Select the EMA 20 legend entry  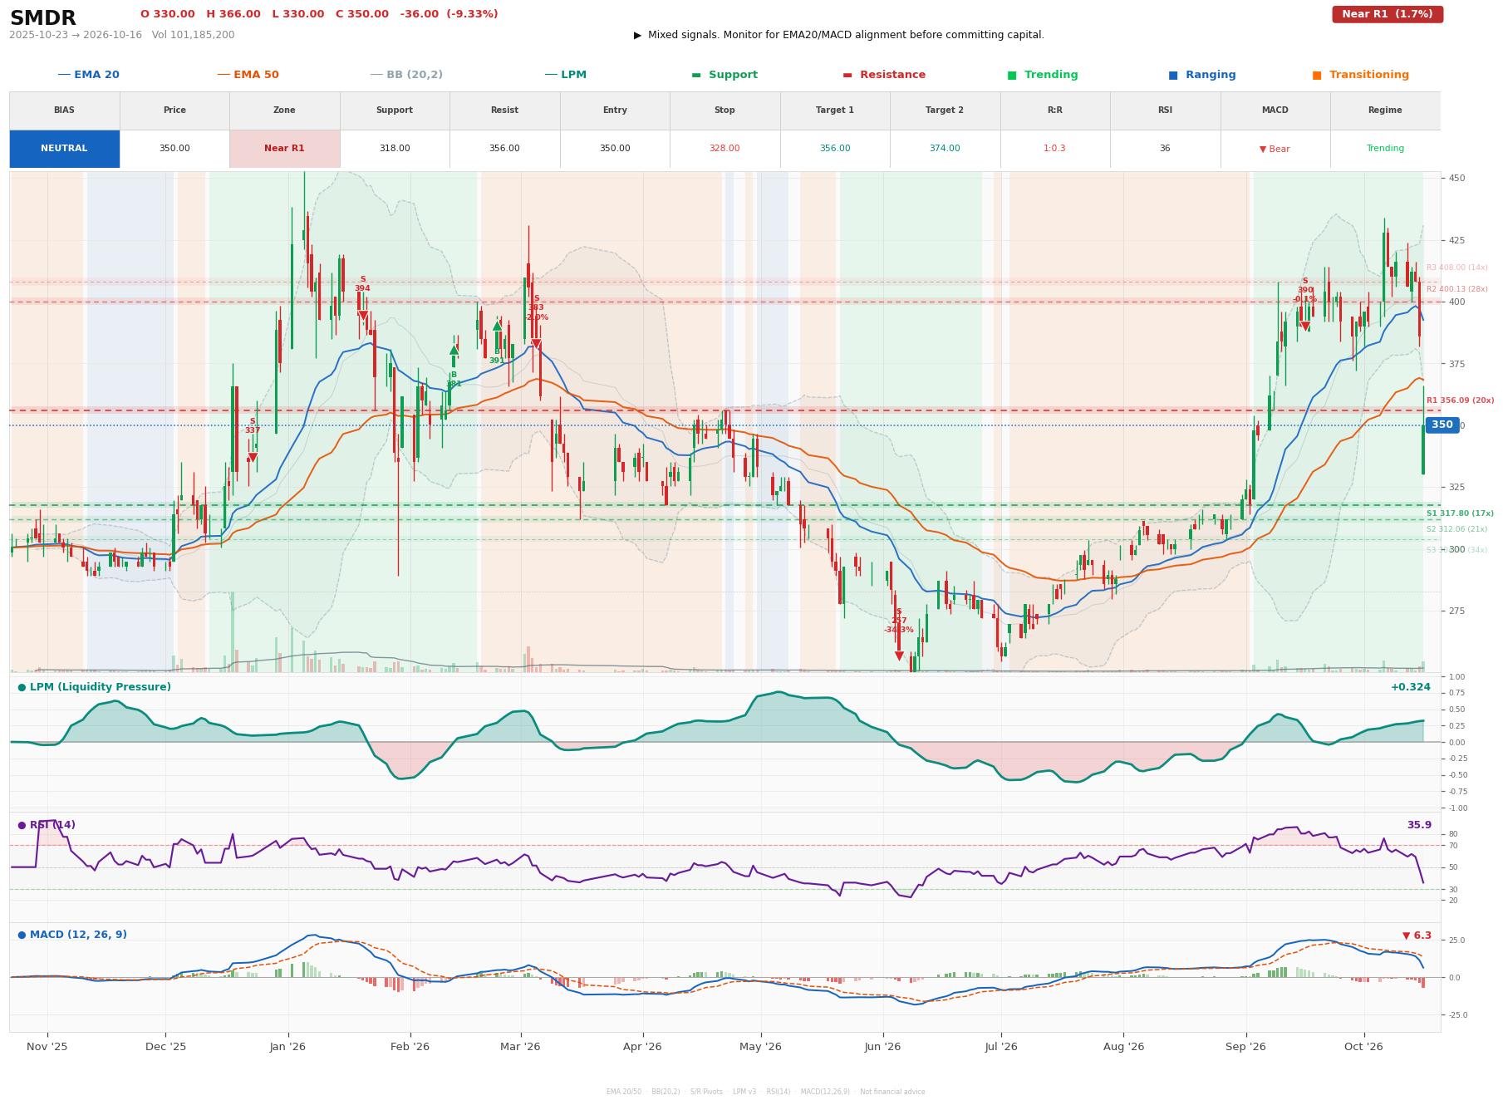pos(88,75)
